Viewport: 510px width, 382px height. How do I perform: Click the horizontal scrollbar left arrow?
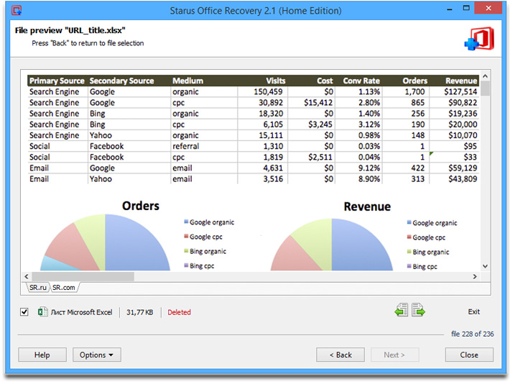[27, 276]
